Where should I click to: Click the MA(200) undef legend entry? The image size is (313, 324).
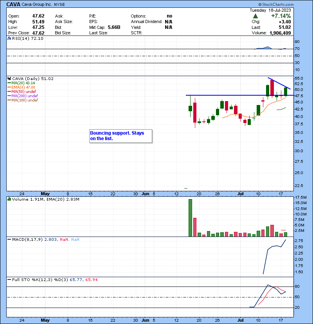click(23, 96)
